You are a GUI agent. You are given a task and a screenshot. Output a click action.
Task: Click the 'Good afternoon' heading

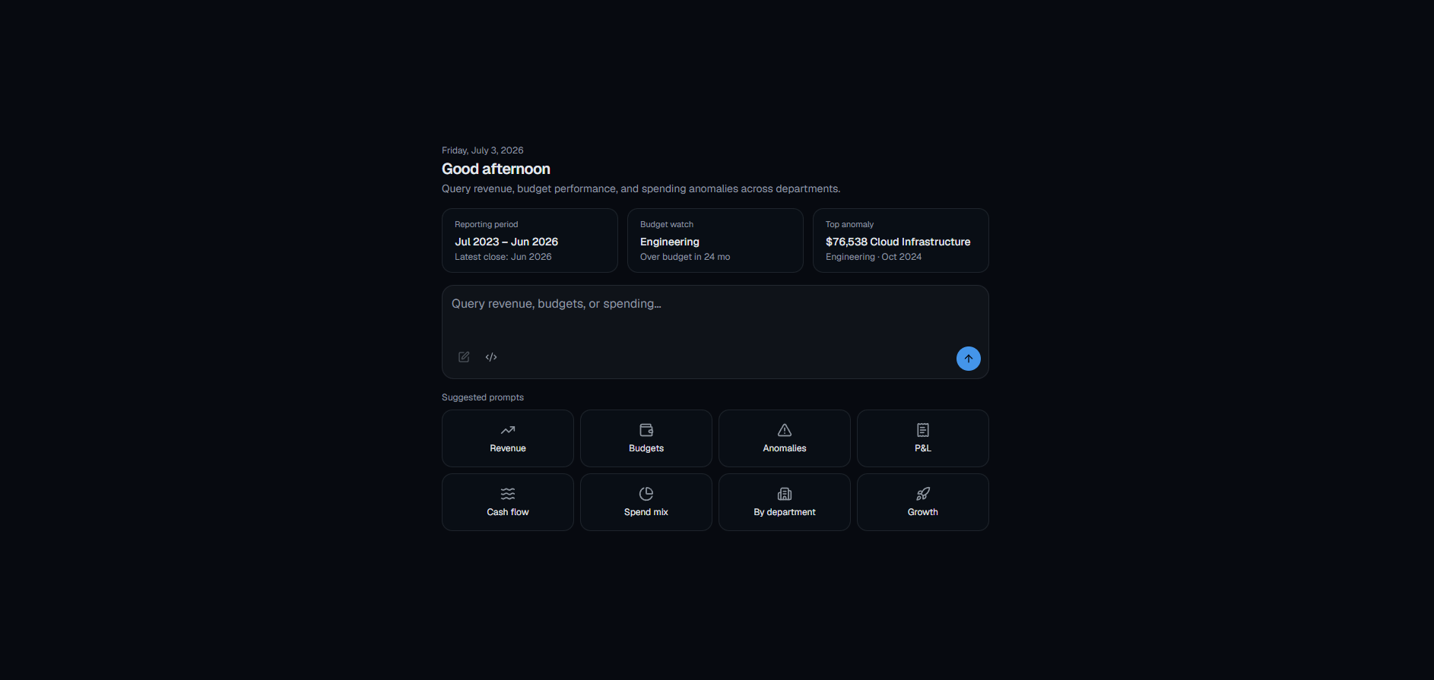point(496,169)
